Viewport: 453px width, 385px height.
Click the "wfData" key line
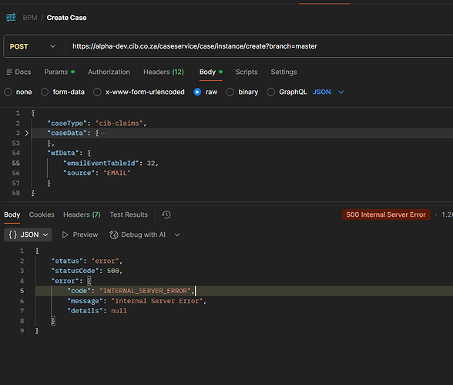[x=63, y=153]
